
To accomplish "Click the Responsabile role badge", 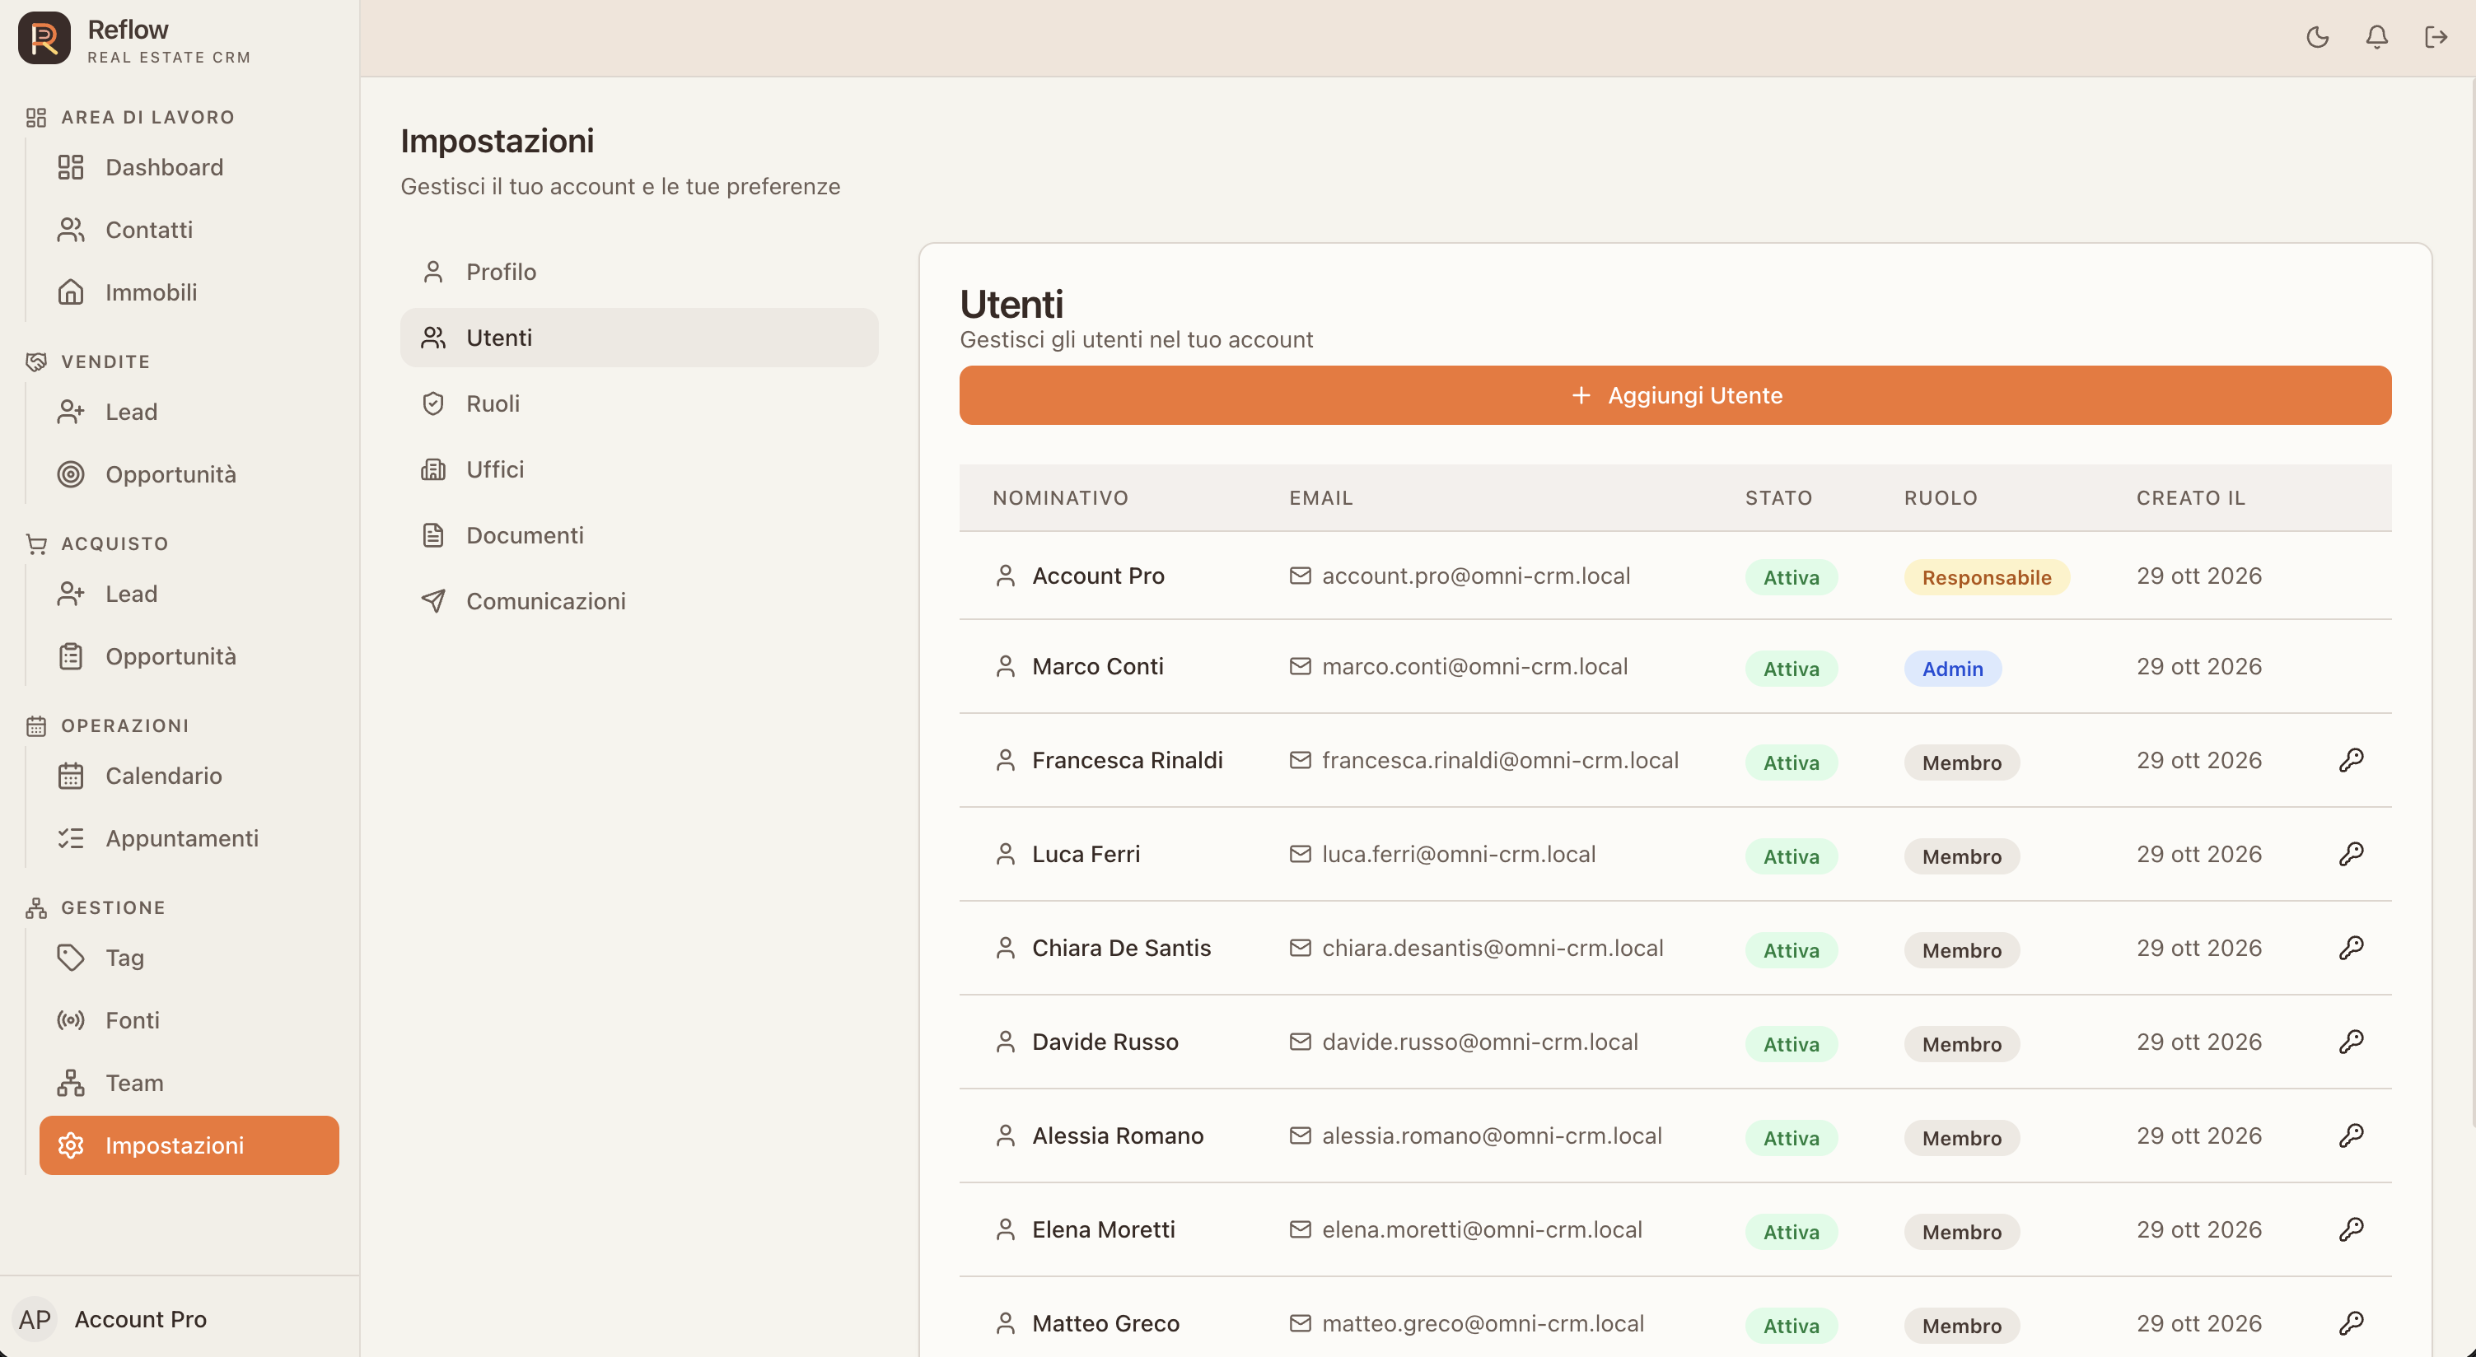I will click(1986, 577).
